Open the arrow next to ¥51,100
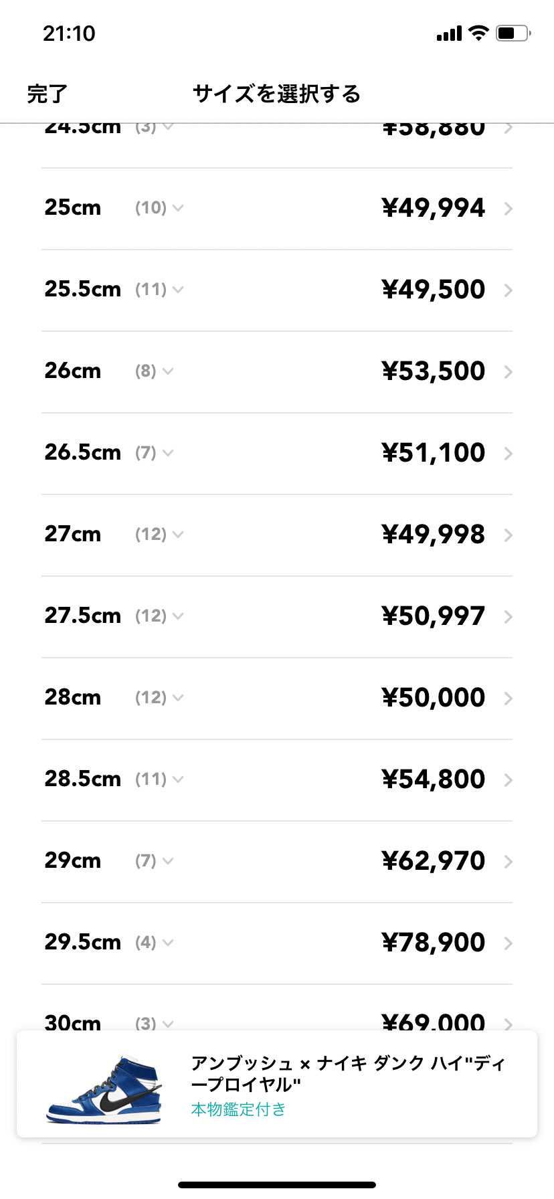 pos(508,454)
